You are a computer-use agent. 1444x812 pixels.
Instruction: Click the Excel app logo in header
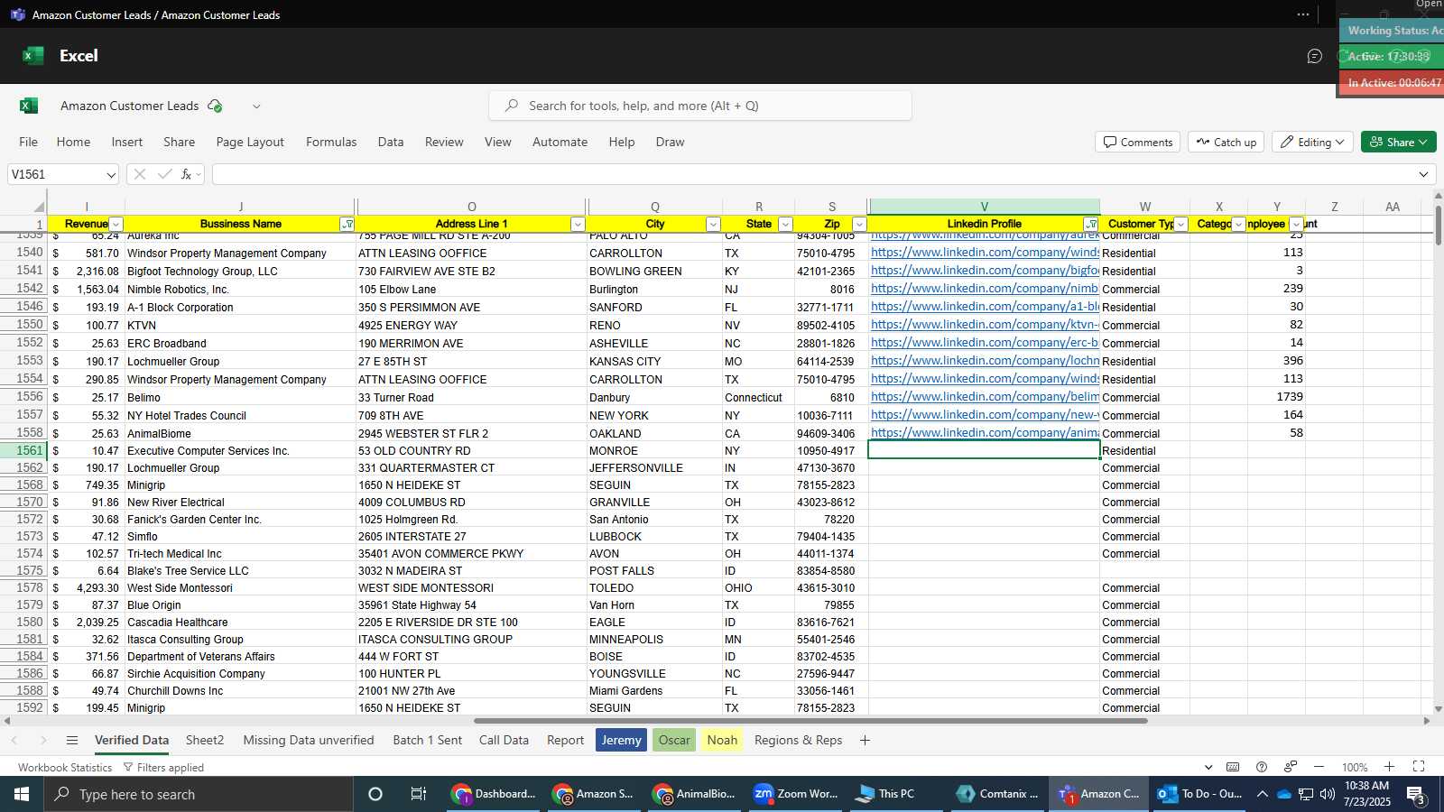point(32,56)
